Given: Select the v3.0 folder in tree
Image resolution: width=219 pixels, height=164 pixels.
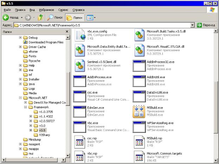Looking at the screenshot, I should [x=40, y=125].
